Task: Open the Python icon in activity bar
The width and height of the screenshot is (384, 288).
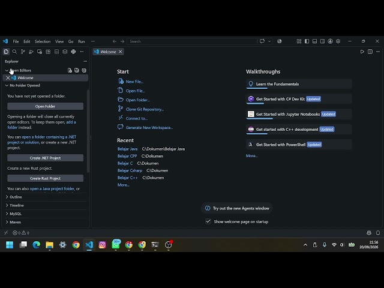Action: (x=73, y=52)
